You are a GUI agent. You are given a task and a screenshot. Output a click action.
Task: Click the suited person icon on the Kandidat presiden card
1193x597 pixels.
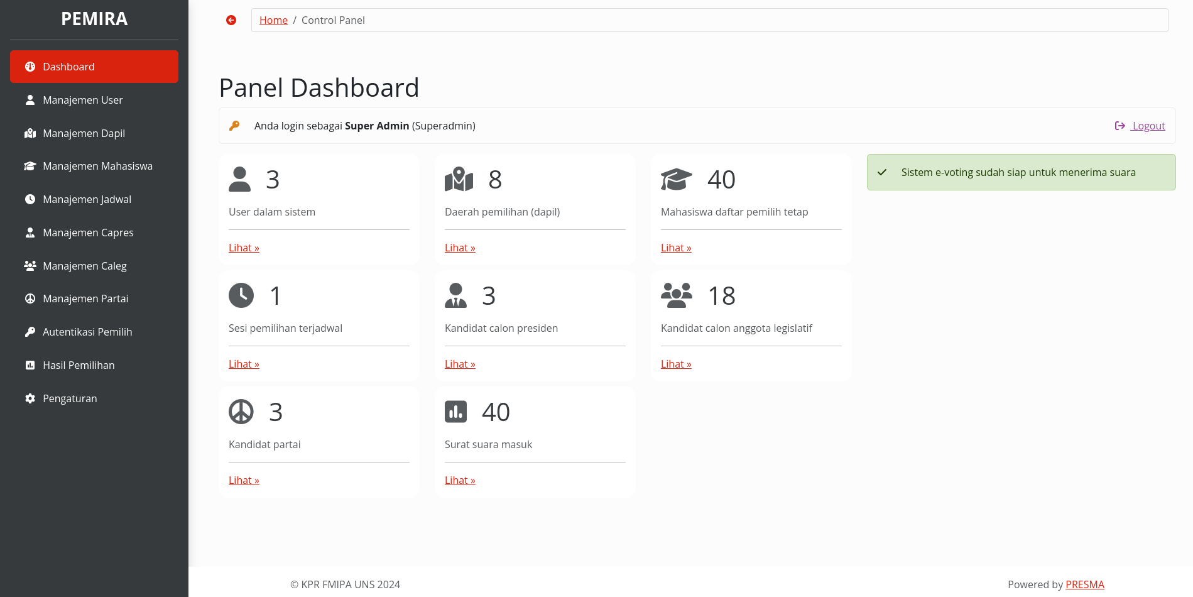tap(455, 295)
